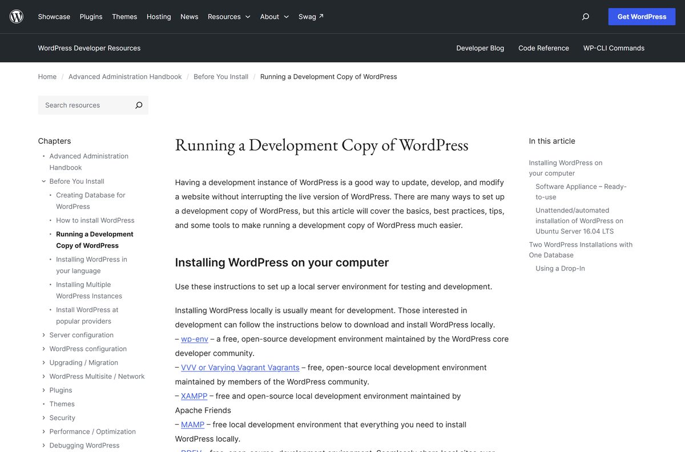
Task: Expand the About dropdown menu
Action: (x=275, y=17)
